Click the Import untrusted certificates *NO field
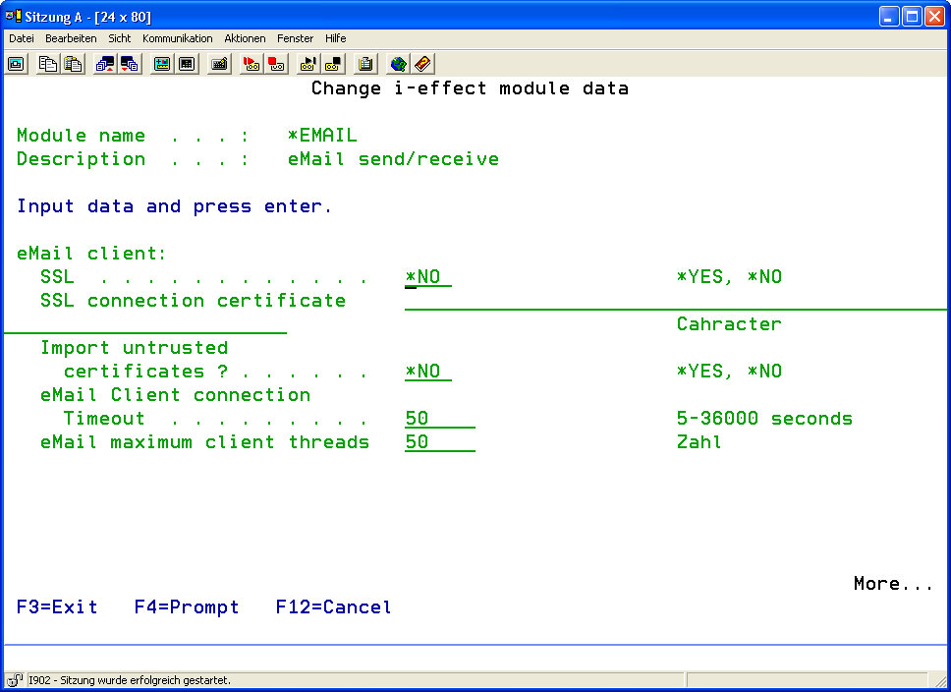This screenshot has height=692, width=951. 427,372
